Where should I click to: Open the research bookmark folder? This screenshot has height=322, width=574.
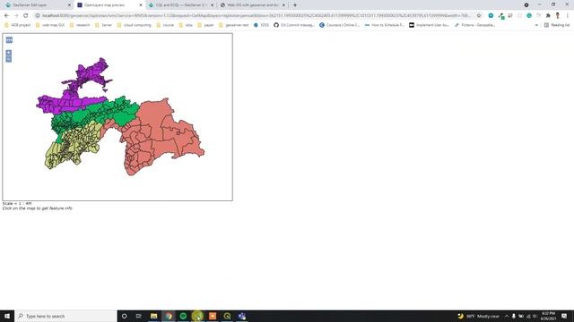pyautogui.click(x=80, y=25)
